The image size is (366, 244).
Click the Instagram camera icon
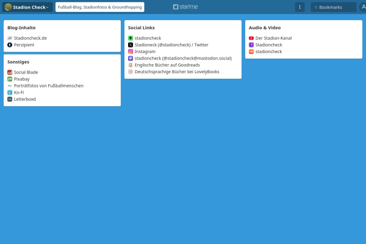coord(130,52)
